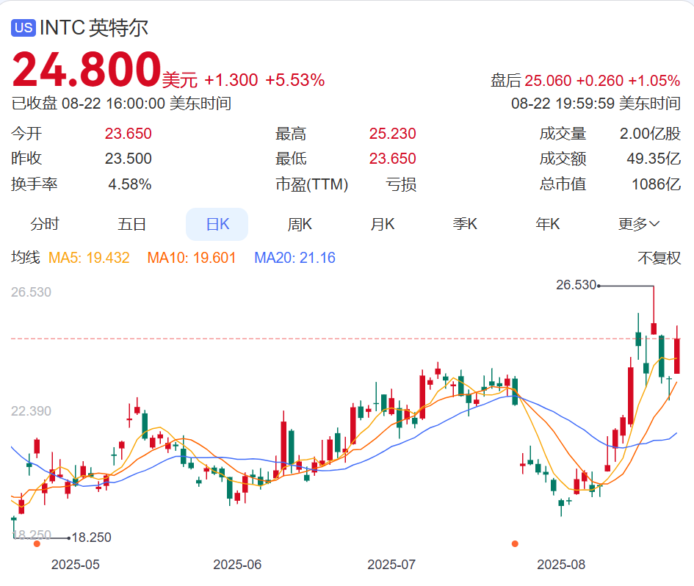Toggle the MA10 moving average line

tap(191, 258)
